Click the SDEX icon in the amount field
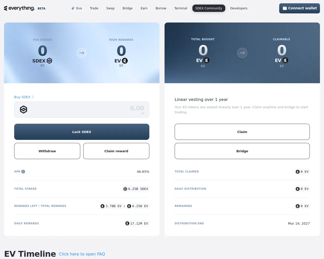The width and height of the screenshot is (324, 259). 24,110
